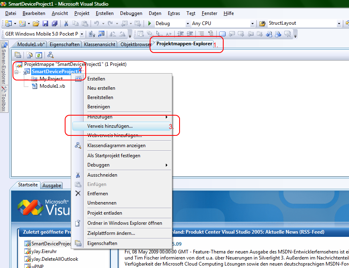Choose Bereitstellen from the context menu
This screenshot has width=349, height=268.
122,97
